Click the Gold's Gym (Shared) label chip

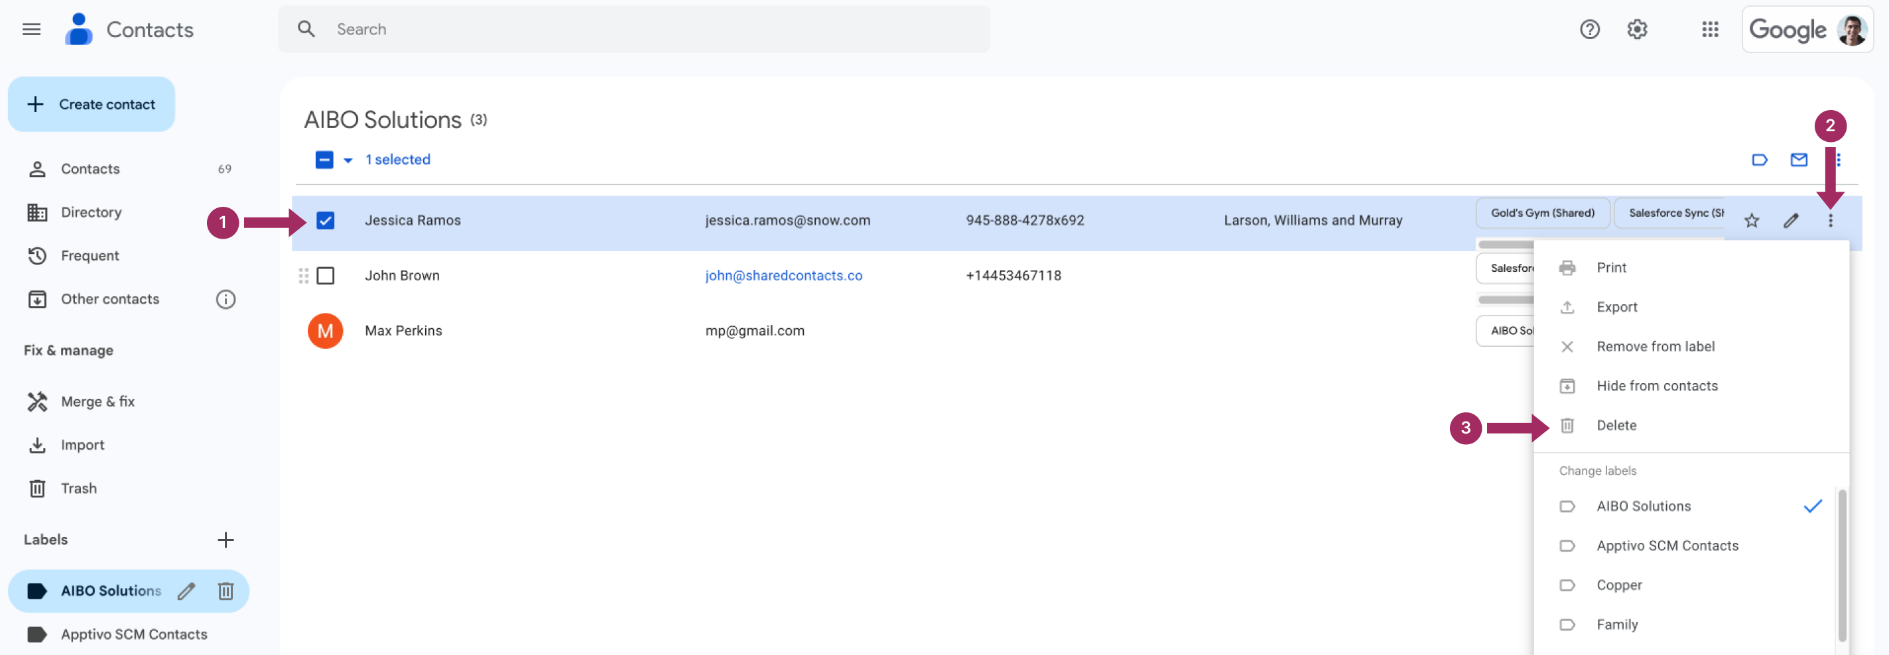click(x=1542, y=213)
